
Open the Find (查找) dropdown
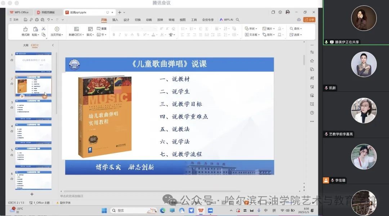pos(295,28)
